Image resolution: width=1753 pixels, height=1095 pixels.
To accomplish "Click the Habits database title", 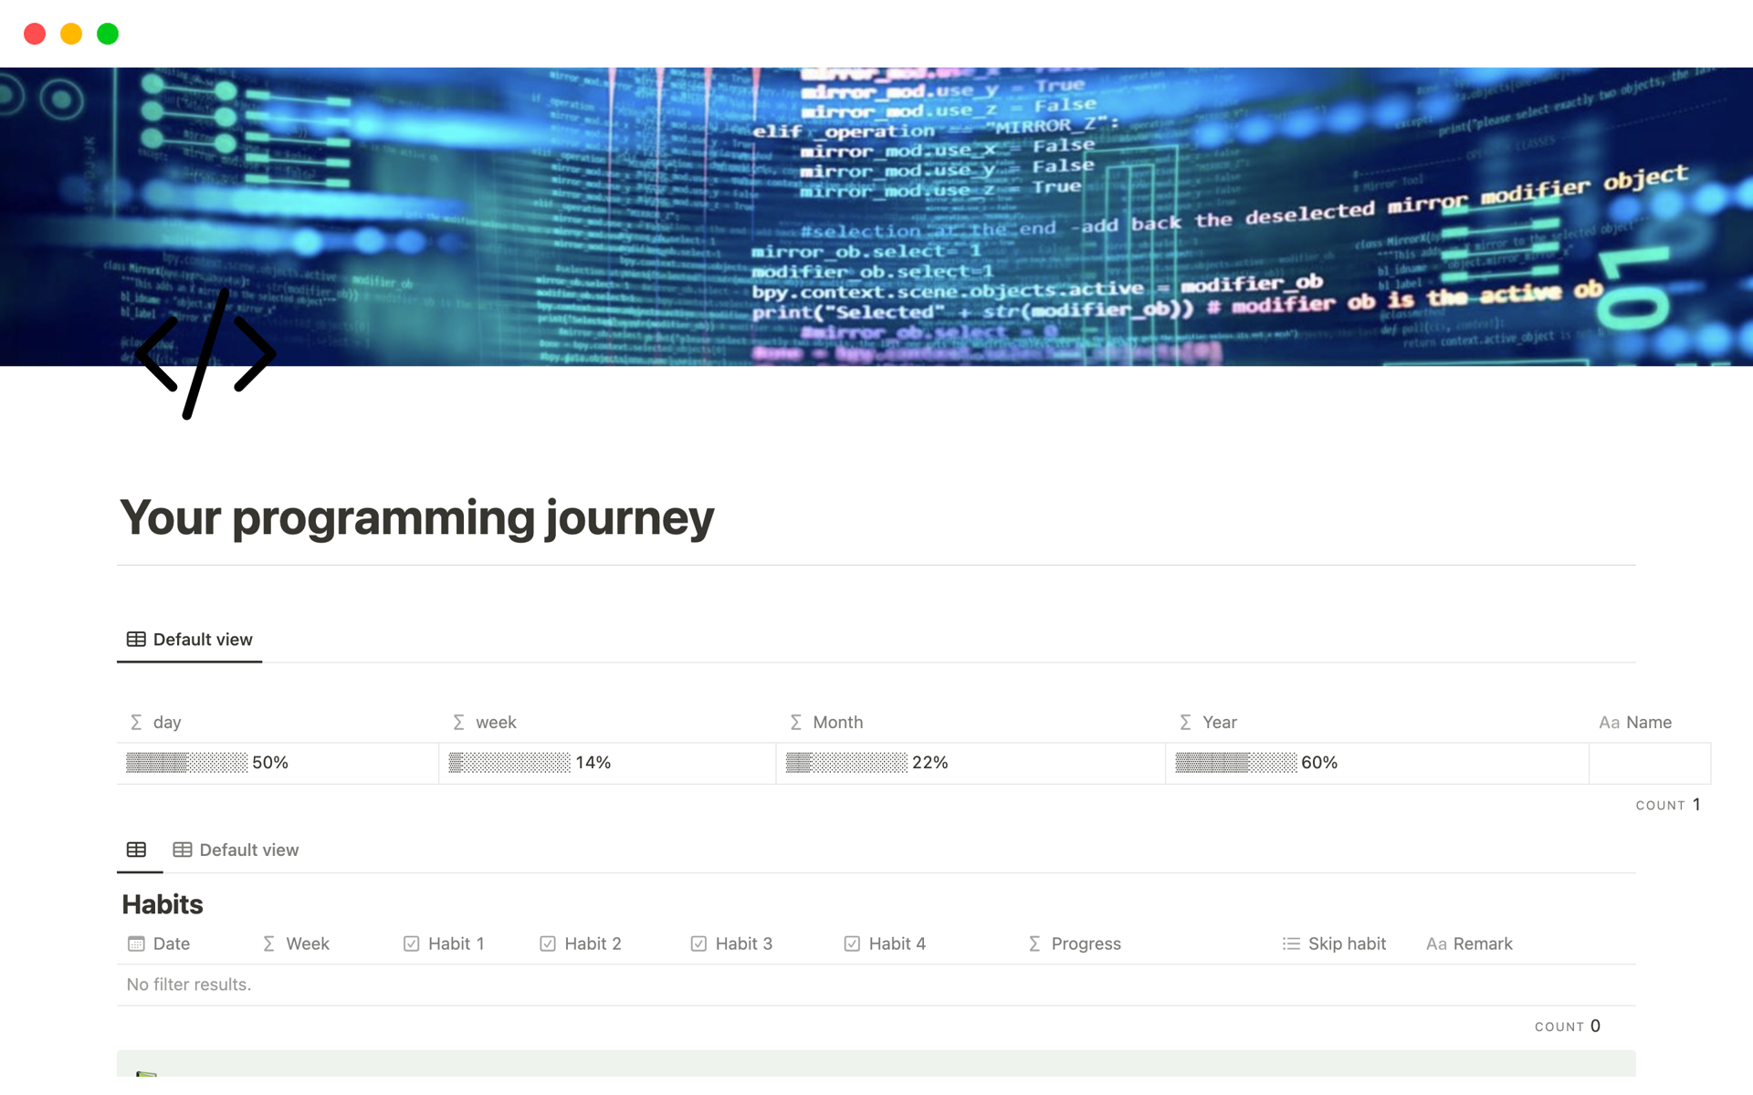I will coord(163,904).
